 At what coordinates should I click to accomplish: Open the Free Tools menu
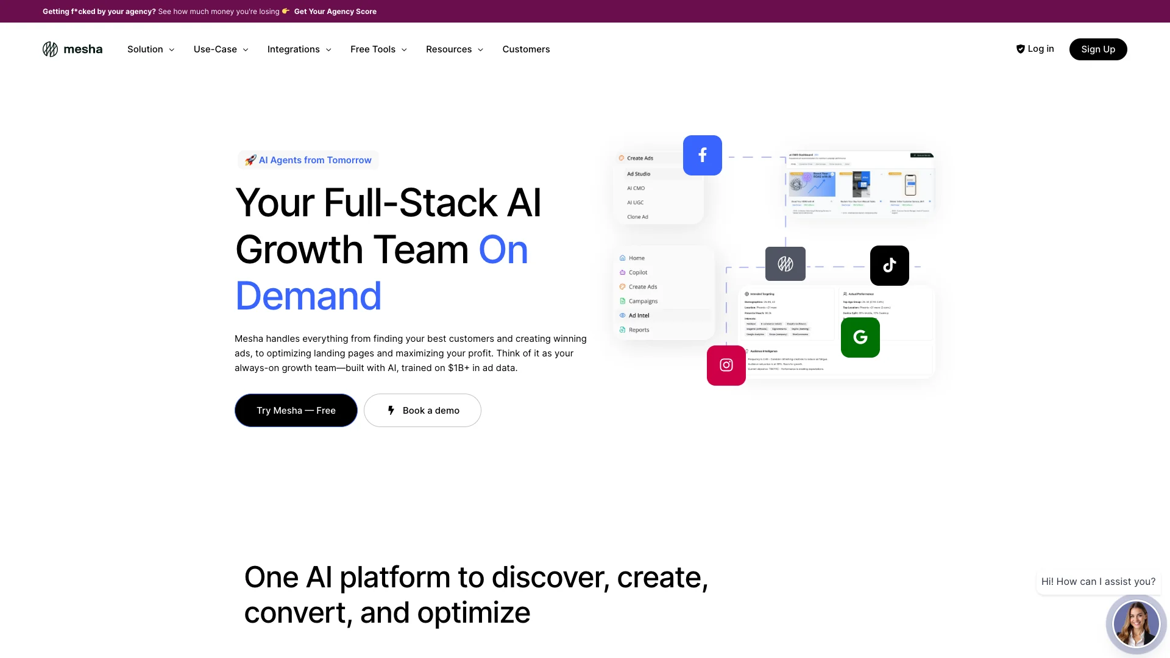(378, 49)
